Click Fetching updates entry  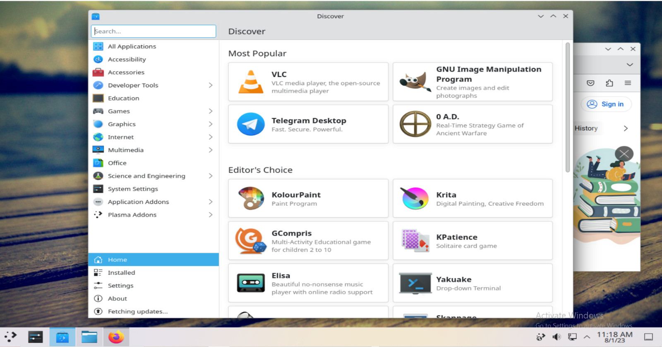(154, 311)
